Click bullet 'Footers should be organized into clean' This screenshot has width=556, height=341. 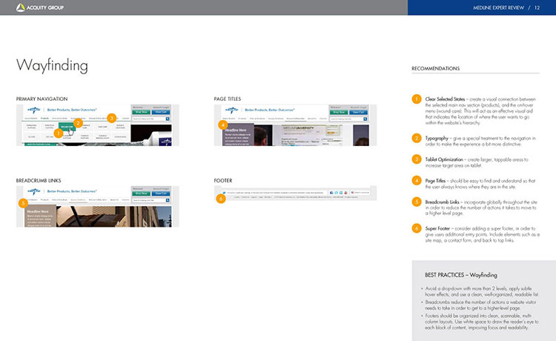tap(482, 322)
